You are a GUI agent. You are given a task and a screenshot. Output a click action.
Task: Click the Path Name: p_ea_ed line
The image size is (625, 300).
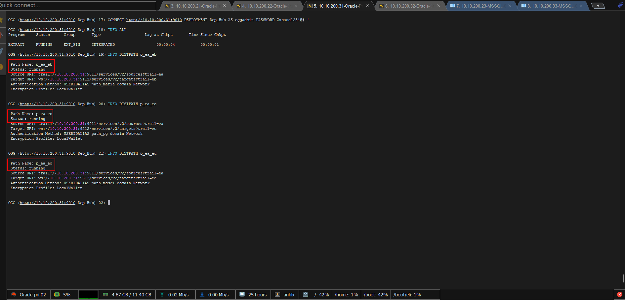pos(31,163)
